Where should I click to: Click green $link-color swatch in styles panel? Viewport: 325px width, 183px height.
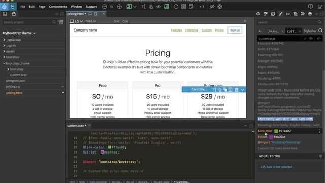point(276,131)
